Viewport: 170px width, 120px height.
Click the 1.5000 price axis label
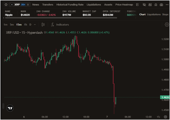click(165, 59)
